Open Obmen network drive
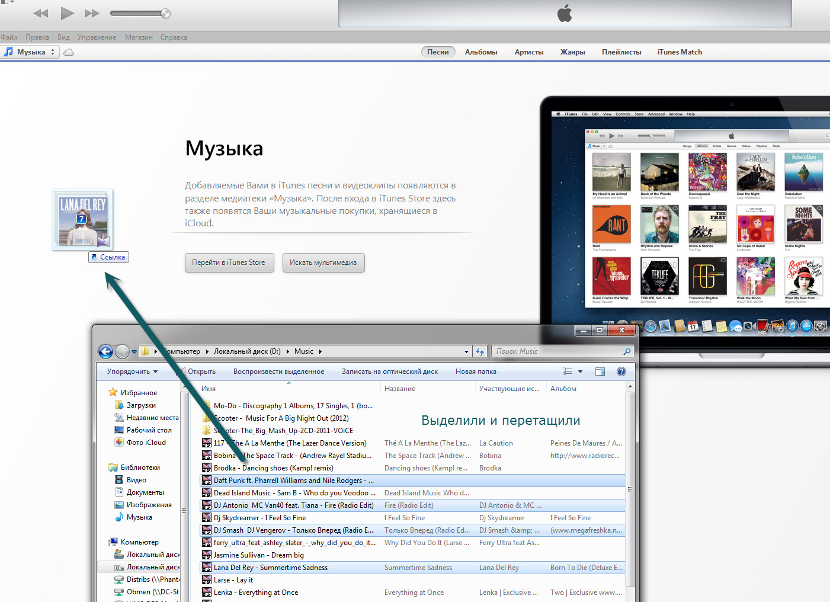The image size is (830, 602). click(x=147, y=592)
